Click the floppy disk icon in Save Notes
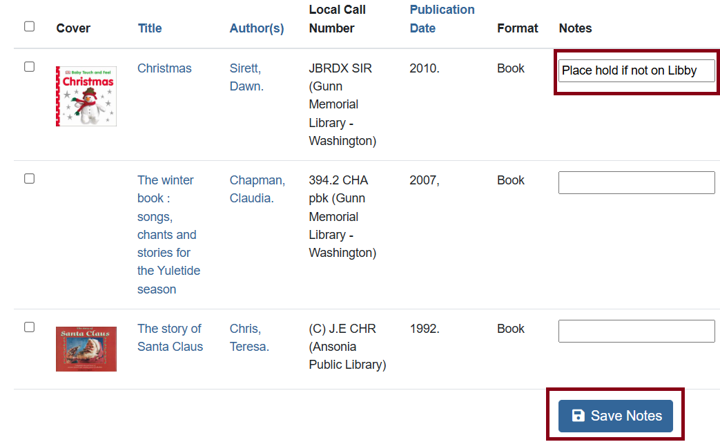The image size is (720, 442). [578, 416]
